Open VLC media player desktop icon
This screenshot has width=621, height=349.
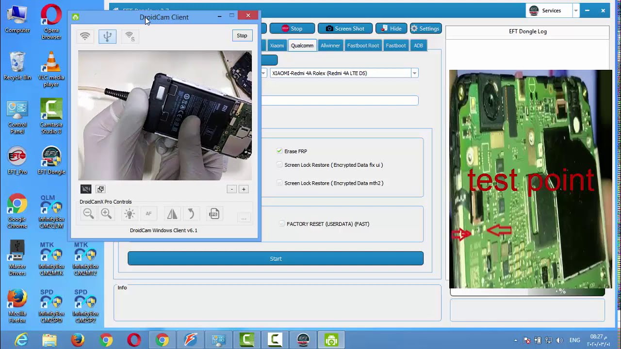[51, 69]
